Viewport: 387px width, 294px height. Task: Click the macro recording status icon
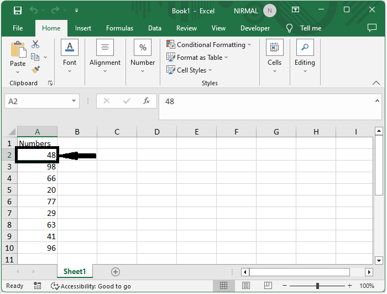coord(37,286)
